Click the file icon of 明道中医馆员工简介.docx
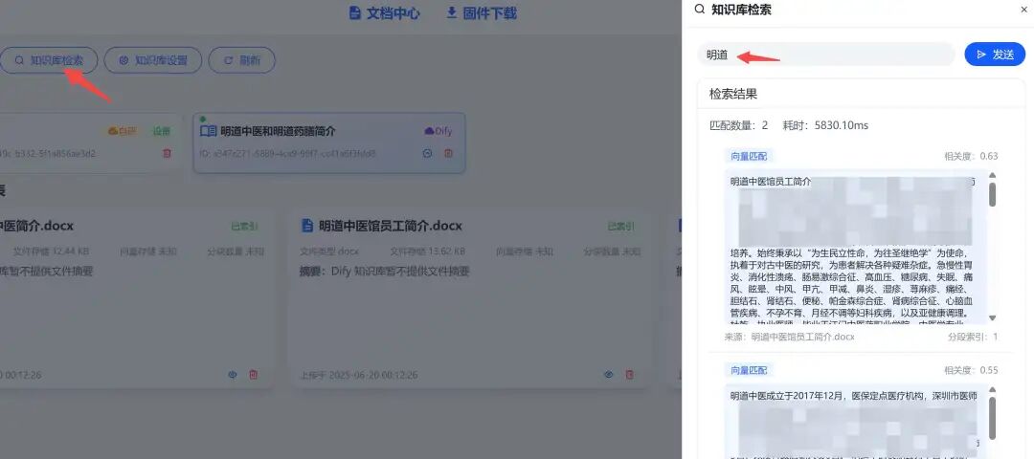Viewport: 1034px width, 459px height. pos(306,226)
